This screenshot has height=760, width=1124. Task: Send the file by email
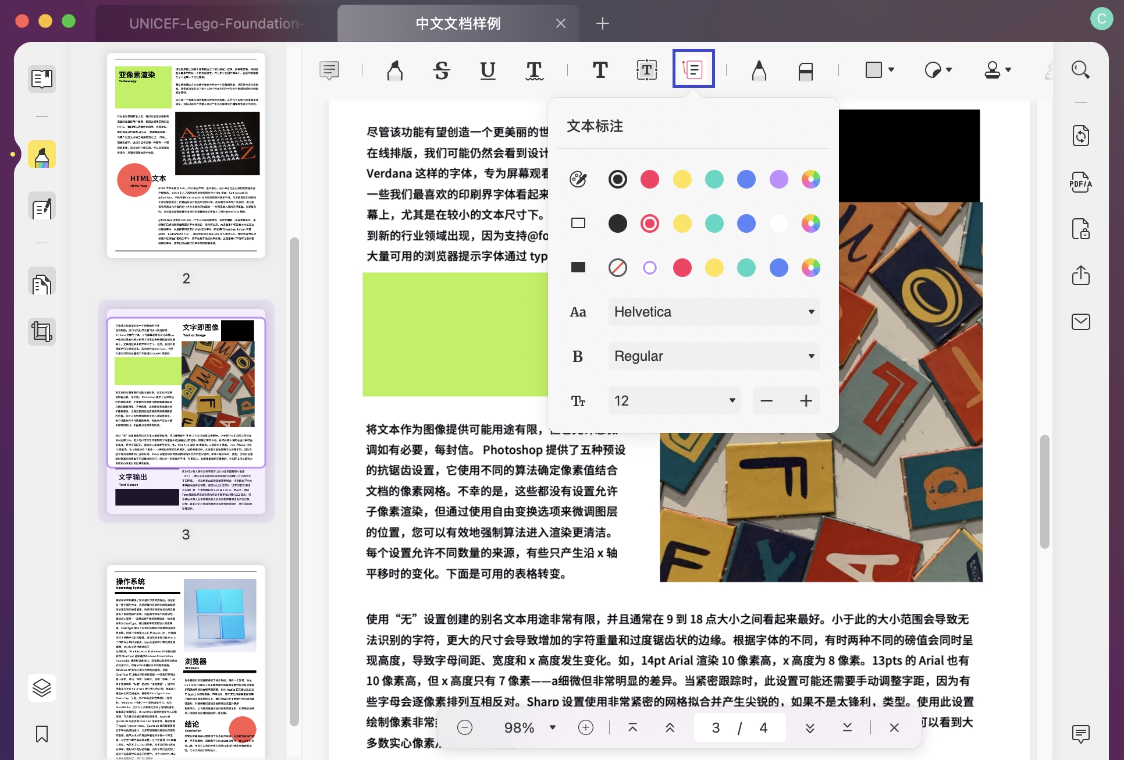click(x=1080, y=322)
